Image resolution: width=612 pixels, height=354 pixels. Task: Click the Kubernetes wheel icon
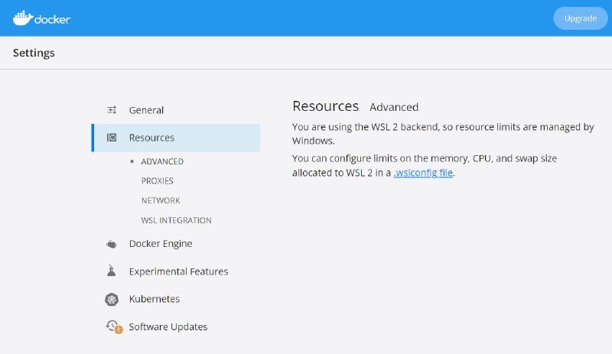pyautogui.click(x=112, y=299)
